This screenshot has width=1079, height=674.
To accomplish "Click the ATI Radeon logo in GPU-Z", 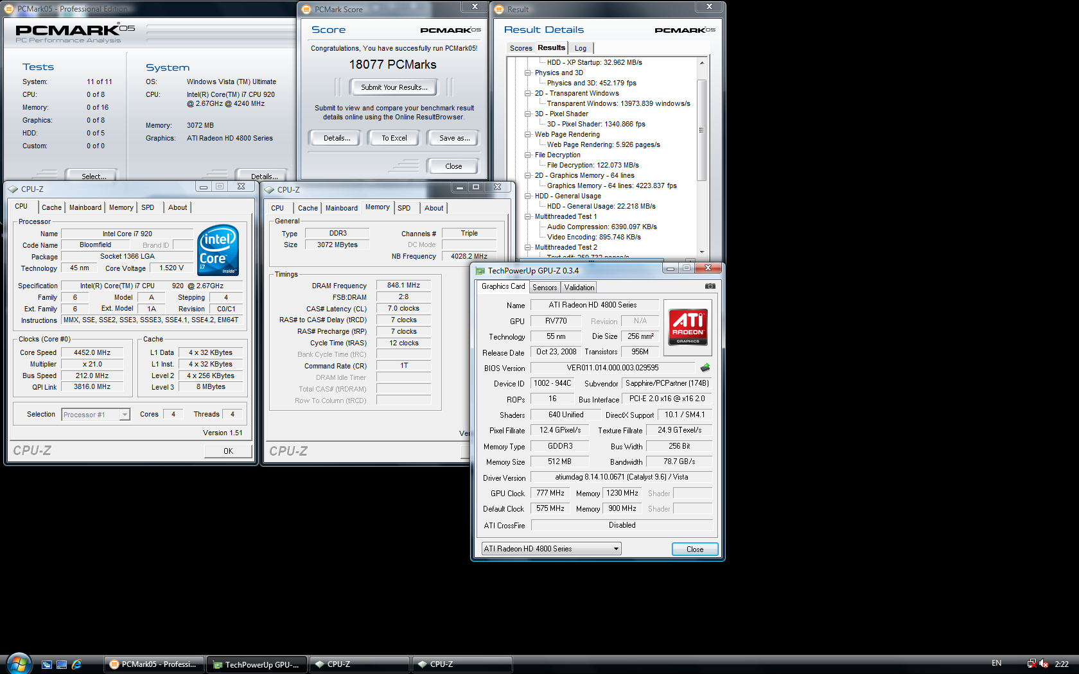I will click(x=688, y=326).
